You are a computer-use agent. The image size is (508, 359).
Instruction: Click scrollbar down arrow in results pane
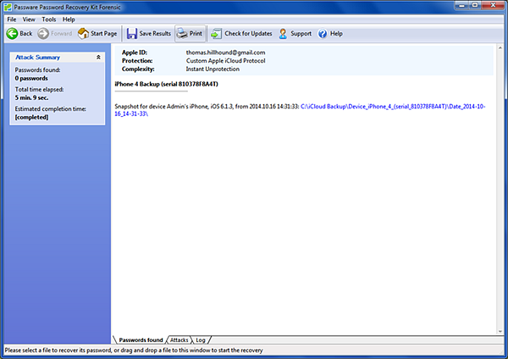(500, 331)
